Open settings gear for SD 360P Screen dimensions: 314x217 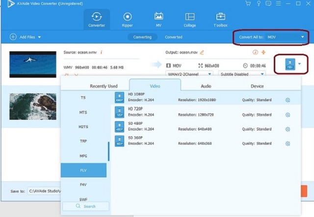pos(288,143)
